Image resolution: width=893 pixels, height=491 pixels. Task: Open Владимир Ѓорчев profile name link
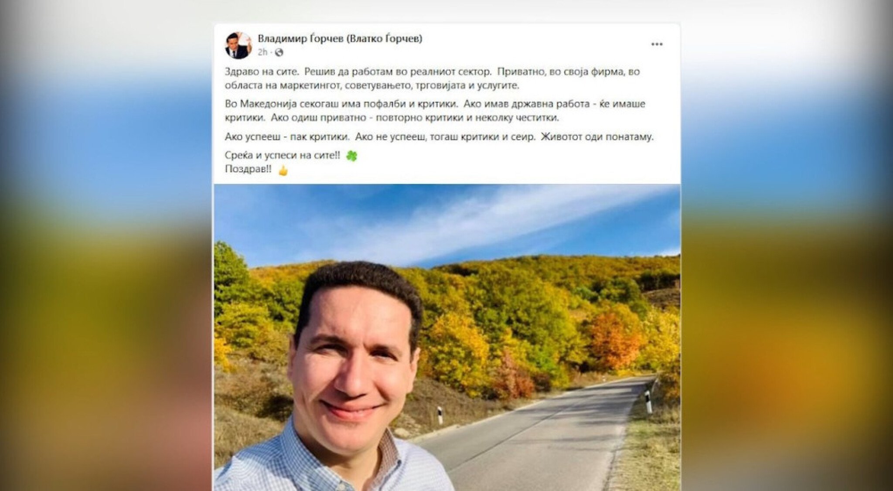pos(340,38)
